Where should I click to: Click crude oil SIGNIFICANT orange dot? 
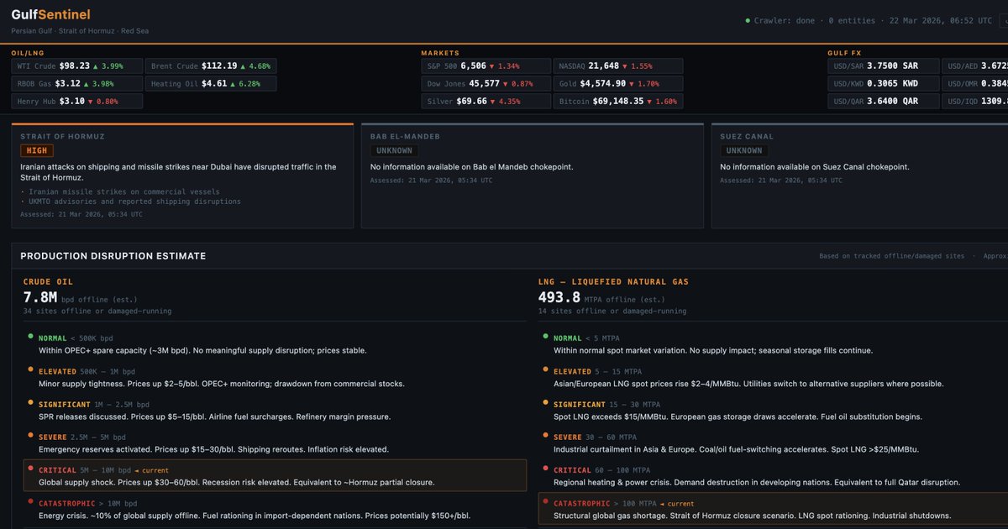tap(30, 402)
